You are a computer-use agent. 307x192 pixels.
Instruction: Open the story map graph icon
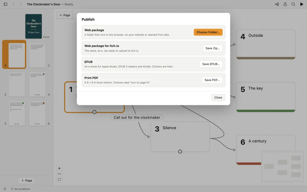277,4
